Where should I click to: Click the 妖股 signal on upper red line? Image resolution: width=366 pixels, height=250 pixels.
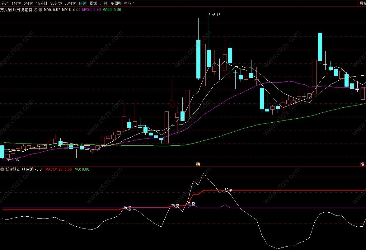point(228,191)
